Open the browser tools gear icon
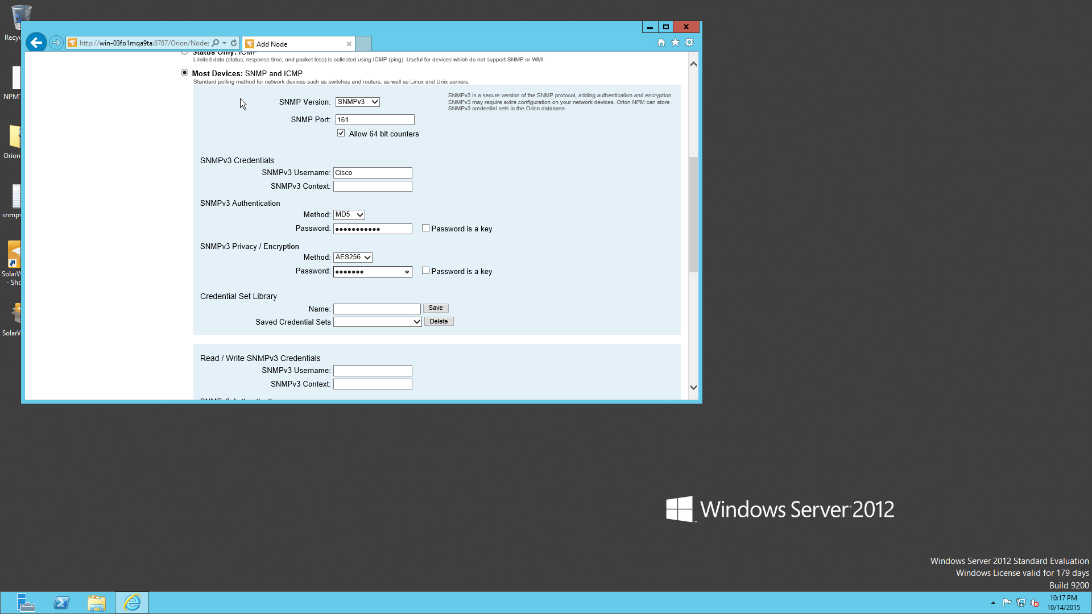Screen dimensions: 1092x614 tap(689, 43)
